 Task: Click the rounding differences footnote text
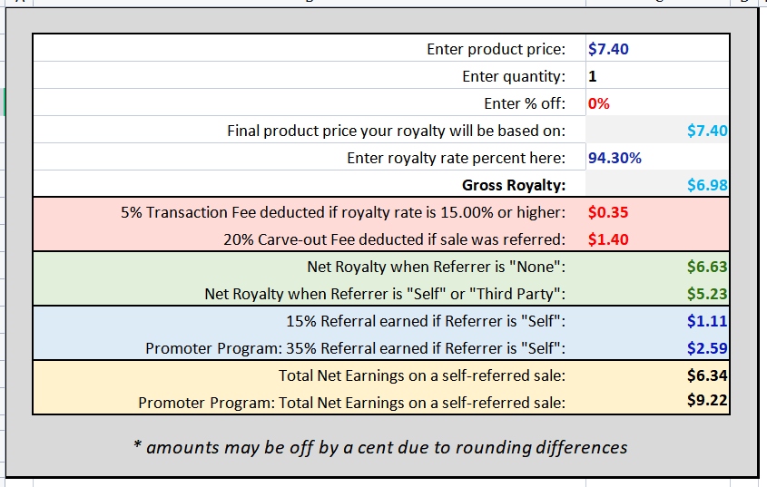tap(380, 447)
